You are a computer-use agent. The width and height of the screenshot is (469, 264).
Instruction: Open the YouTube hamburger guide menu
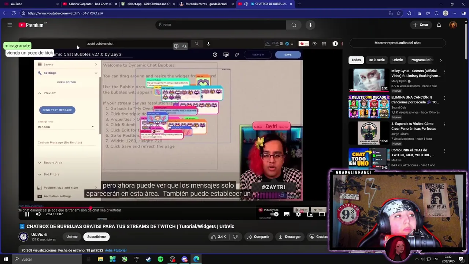pos(10,25)
